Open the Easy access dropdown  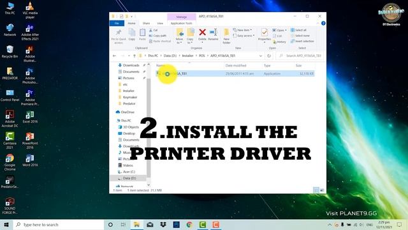pyautogui.click(x=244, y=36)
